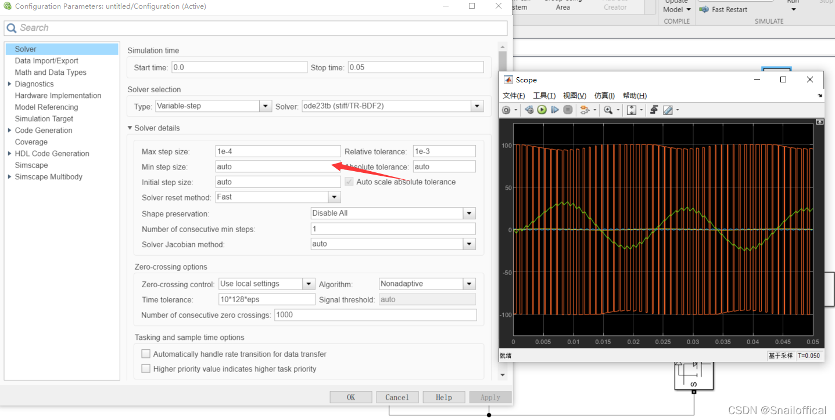Open the 帮助(H) menu in Scope
Image resolution: width=835 pixels, height=420 pixels.
point(635,96)
